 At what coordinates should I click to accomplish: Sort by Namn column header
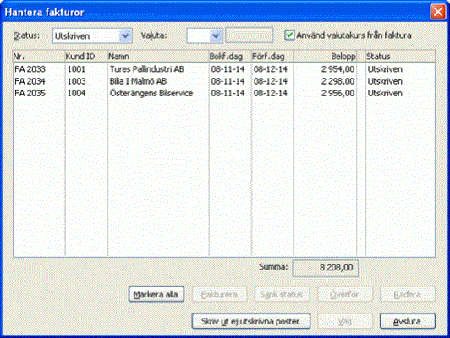(x=158, y=57)
